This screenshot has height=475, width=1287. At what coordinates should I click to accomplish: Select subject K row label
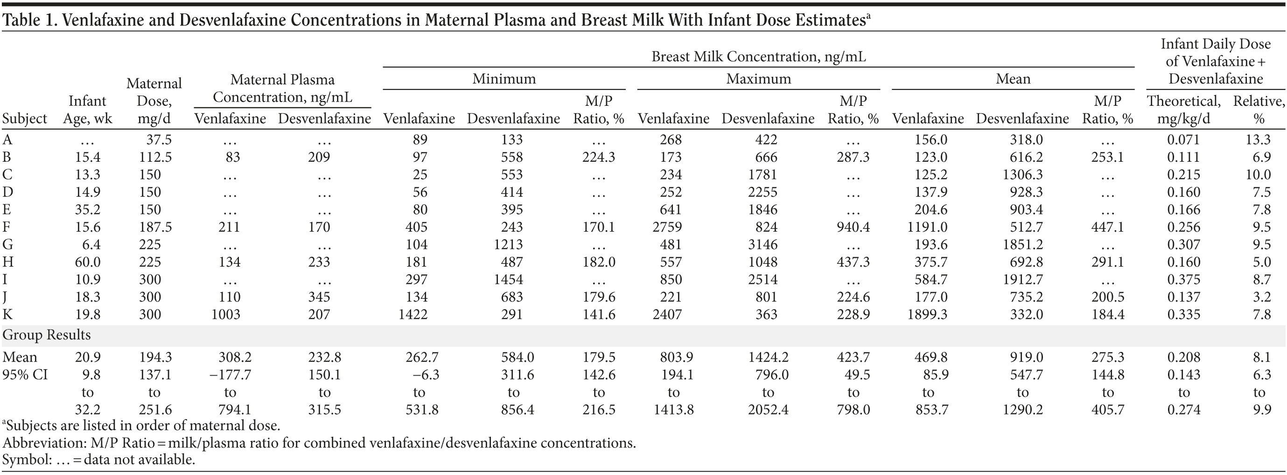tap(7, 314)
